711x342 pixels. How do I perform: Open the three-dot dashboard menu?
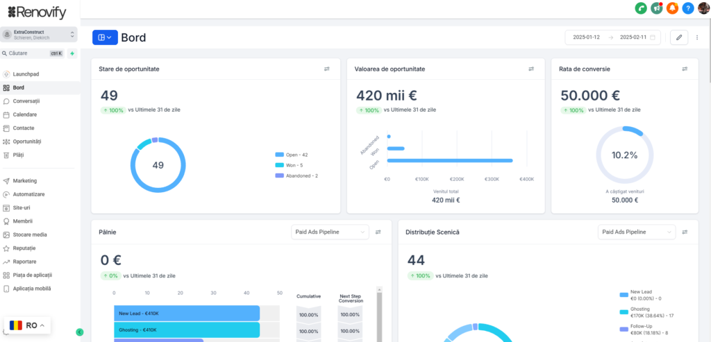point(697,37)
